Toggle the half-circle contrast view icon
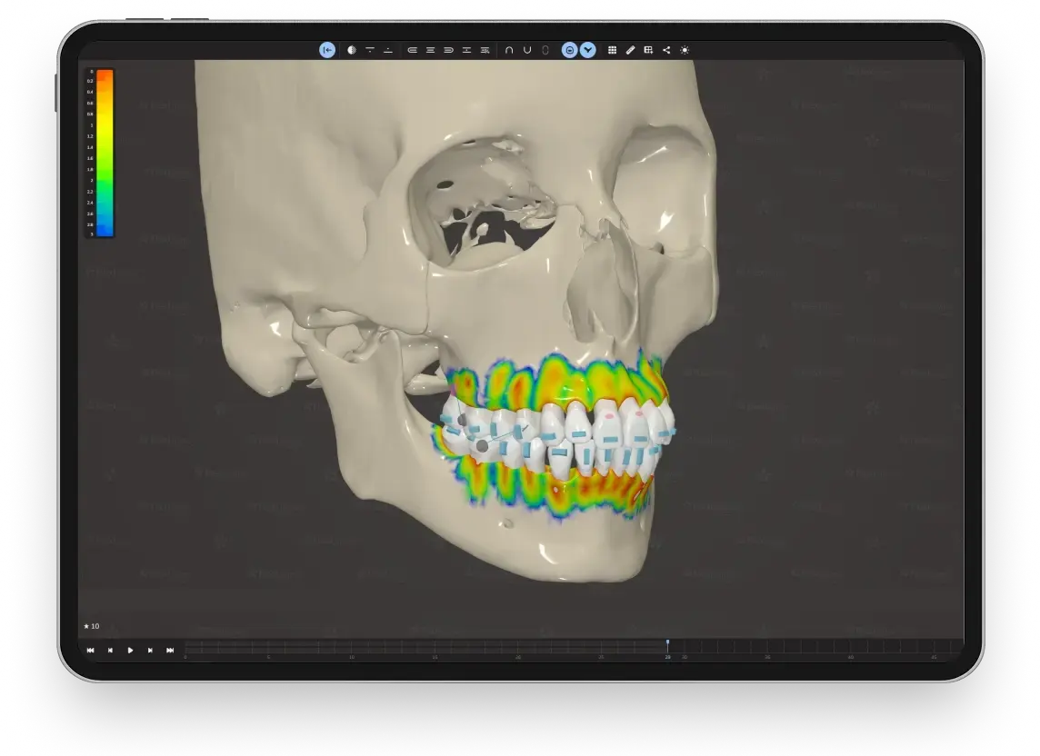The image size is (1040, 756). 352,50
